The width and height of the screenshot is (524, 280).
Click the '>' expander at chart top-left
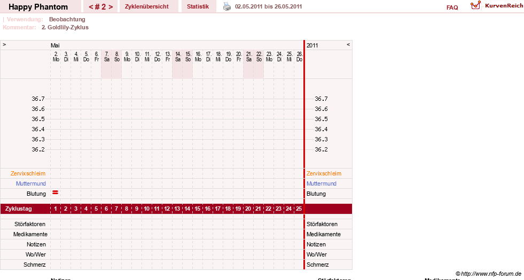pyautogui.click(x=4, y=44)
